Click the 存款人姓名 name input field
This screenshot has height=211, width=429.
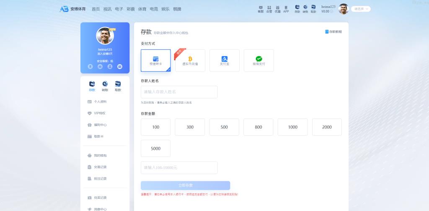click(179, 92)
